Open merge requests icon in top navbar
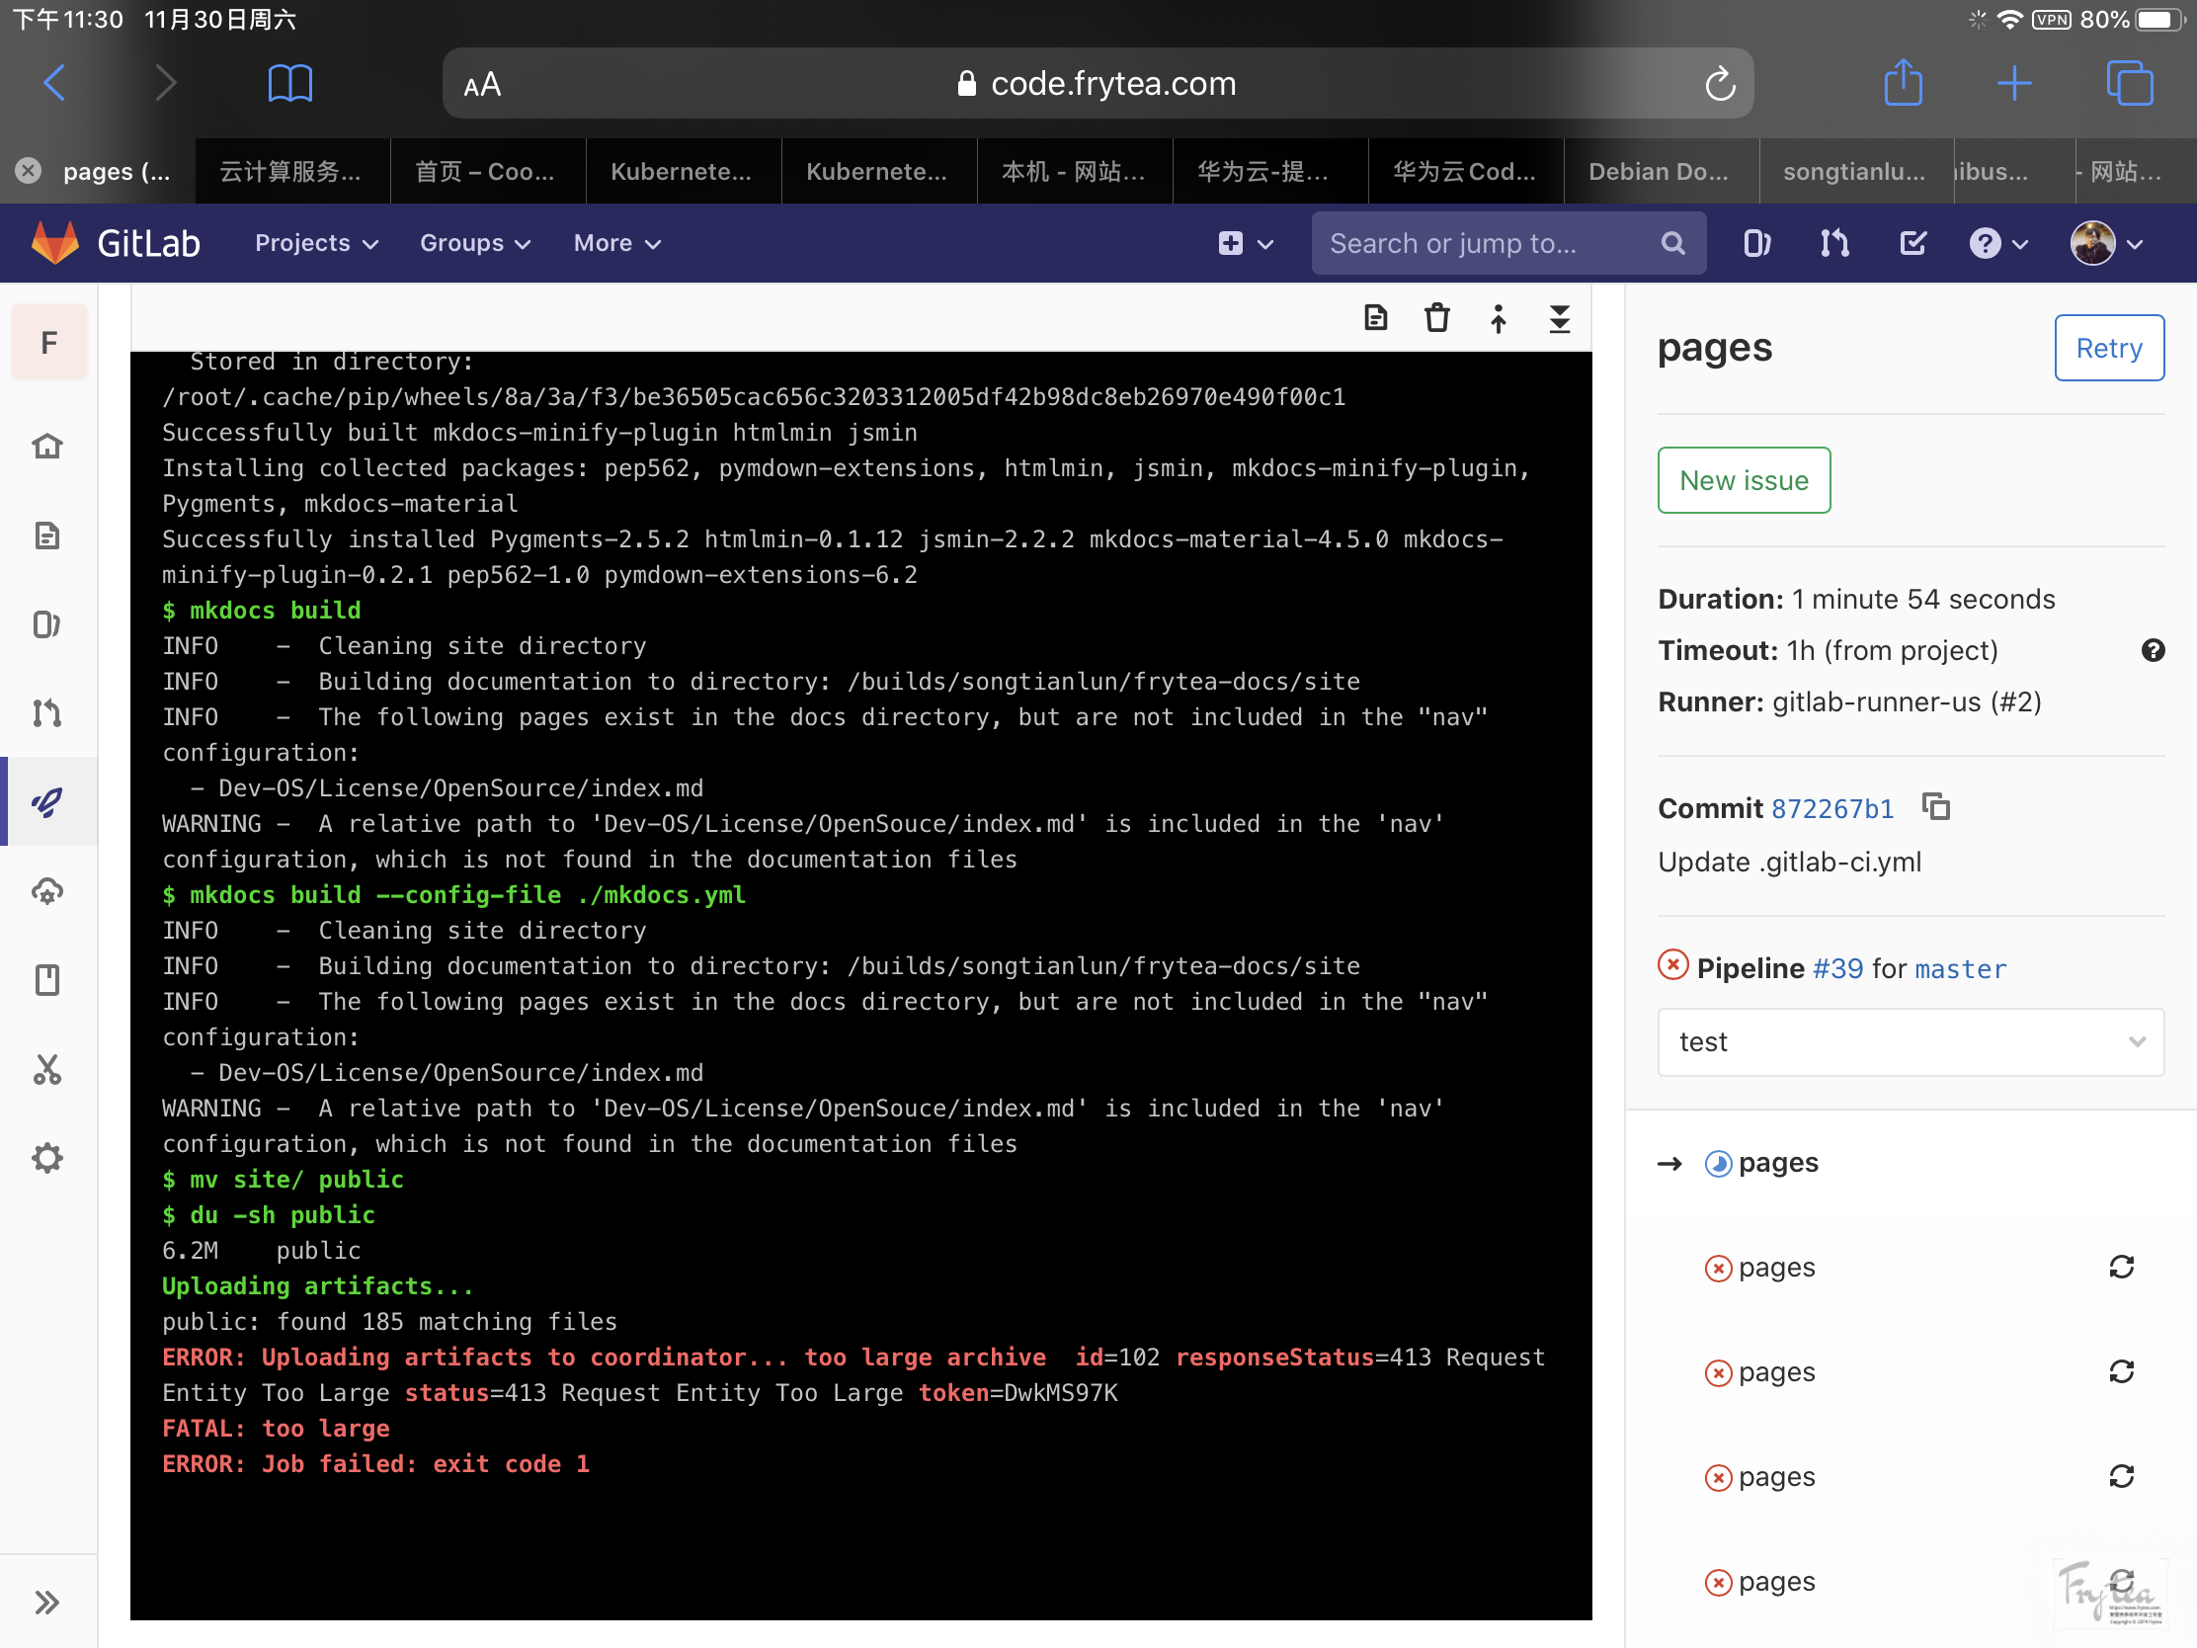2197x1648 pixels. point(1833,243)
